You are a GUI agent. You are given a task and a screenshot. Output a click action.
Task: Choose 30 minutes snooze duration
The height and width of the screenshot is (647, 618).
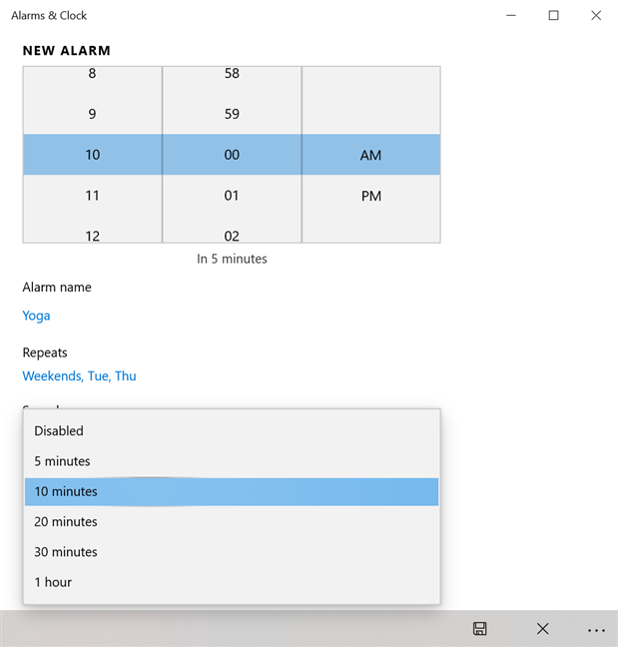tap(66, 552)
